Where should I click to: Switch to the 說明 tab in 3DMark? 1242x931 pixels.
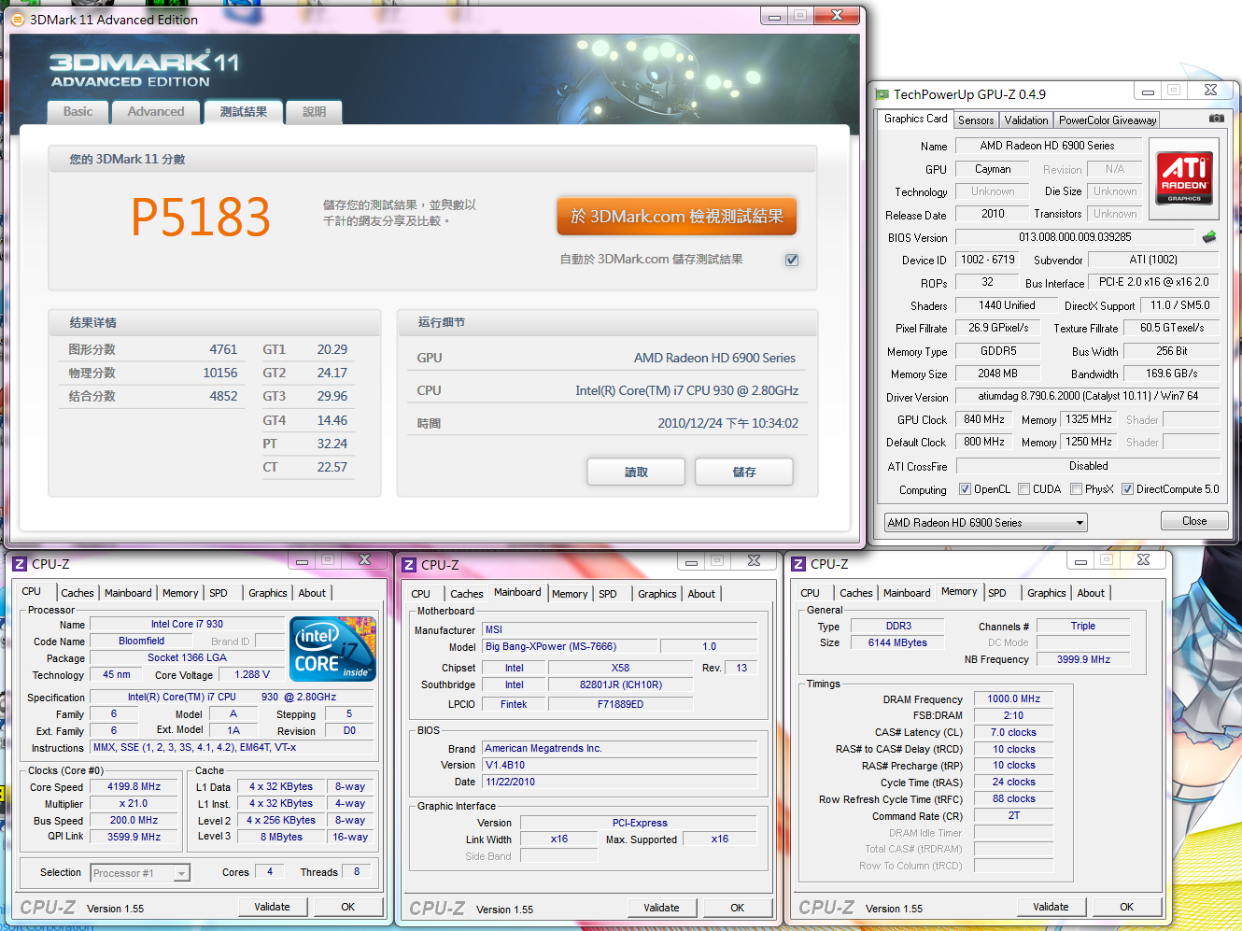(314, 112)
